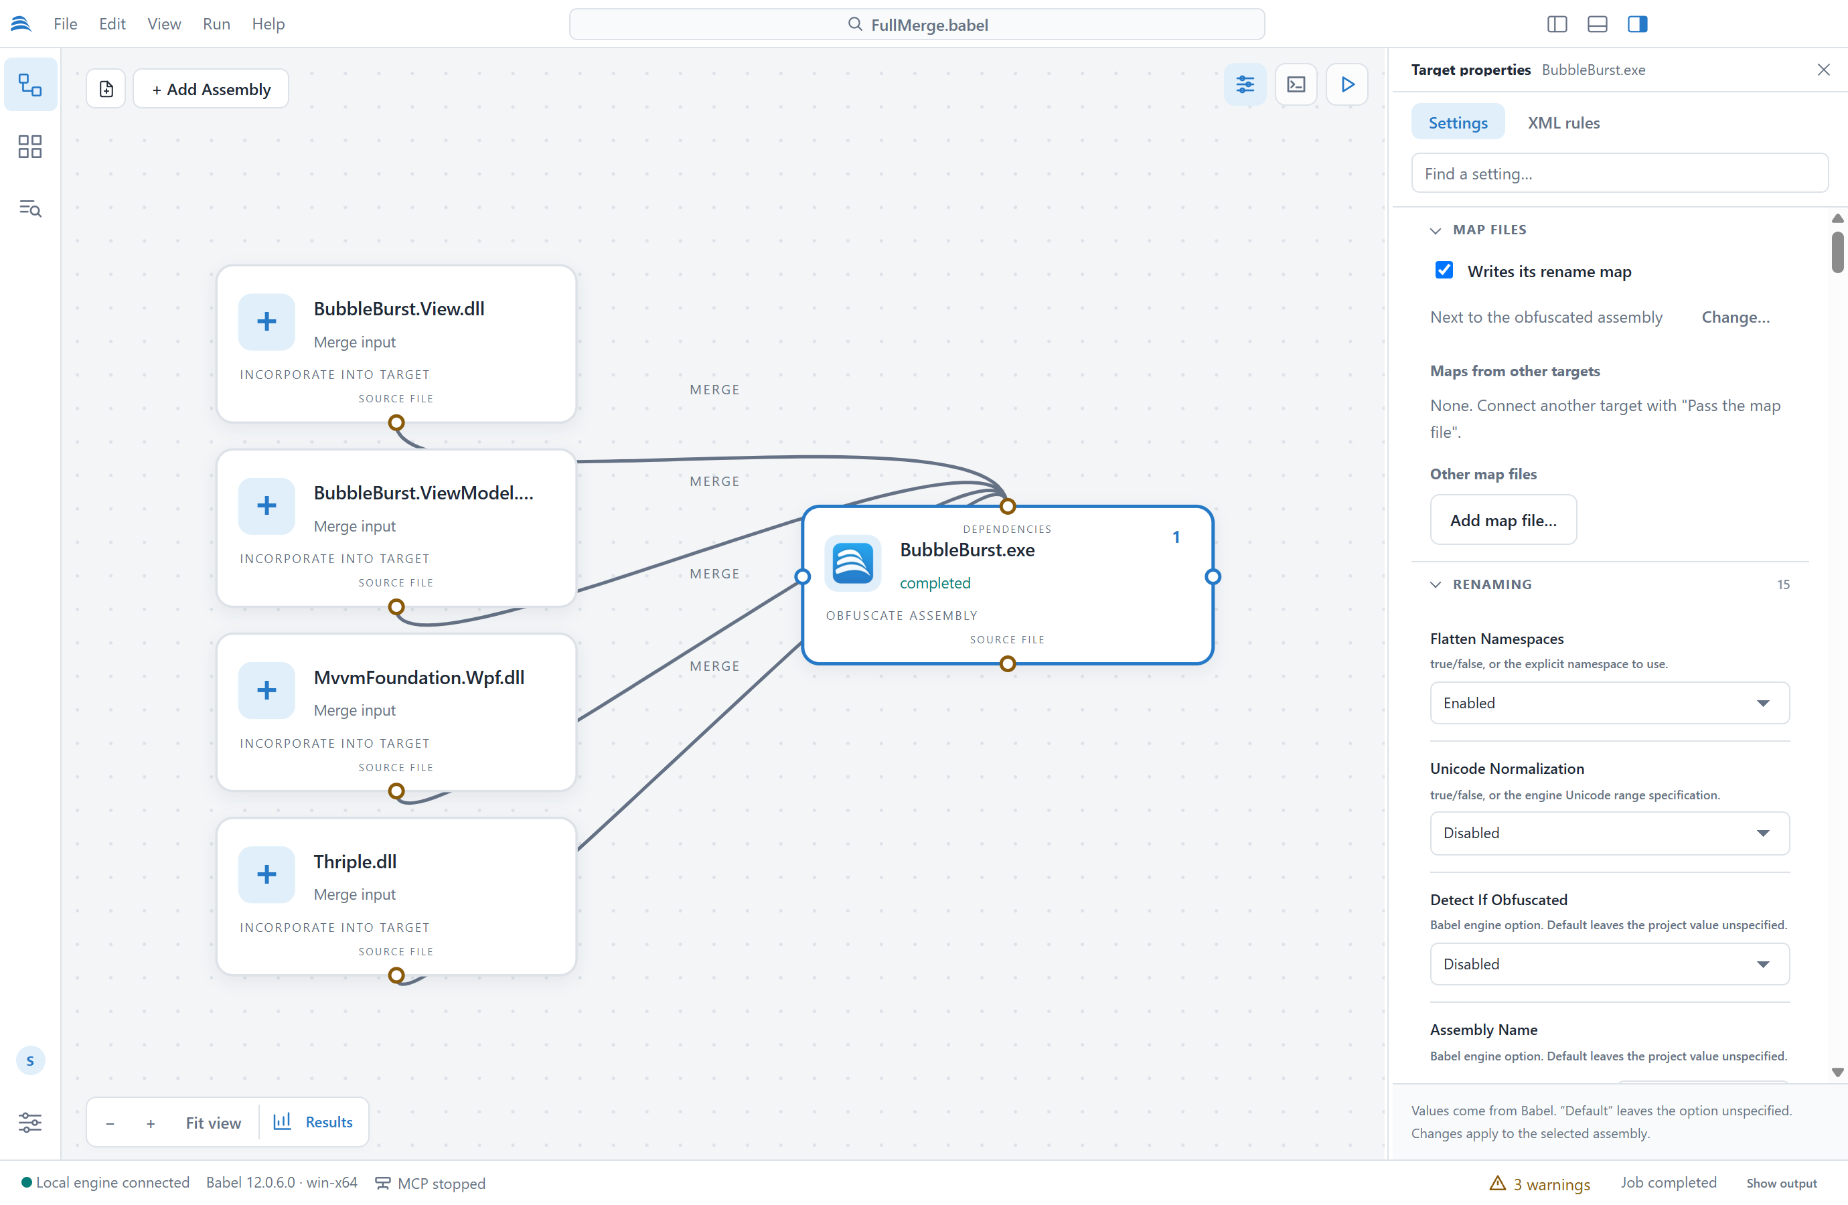Screen dimensions: 1848x1205
Task: Click the properties panel scrollbar thumb
Action: pos(1837,252)
